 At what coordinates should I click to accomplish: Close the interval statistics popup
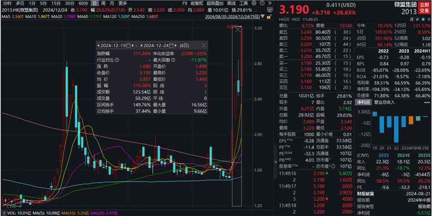204,45
